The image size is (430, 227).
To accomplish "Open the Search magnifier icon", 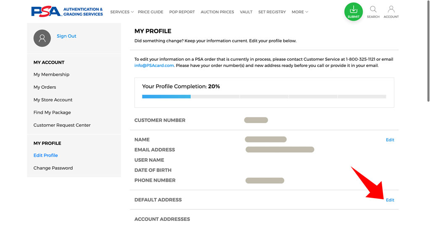I will click(x=373, y=12).
